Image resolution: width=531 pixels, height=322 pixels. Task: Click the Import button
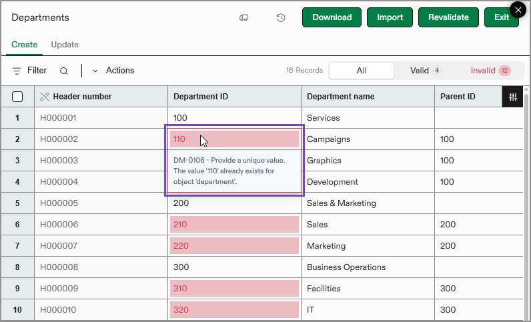(390, 17)
